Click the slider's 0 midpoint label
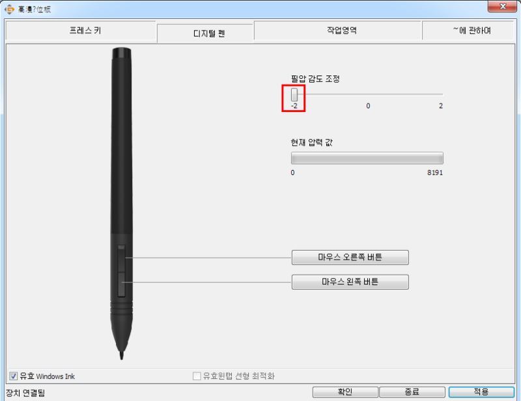The width and height of the screenshot is (521, 401). [x=368, y=106]
